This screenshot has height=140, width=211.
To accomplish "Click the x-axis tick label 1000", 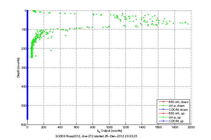I will coord(109,127).
